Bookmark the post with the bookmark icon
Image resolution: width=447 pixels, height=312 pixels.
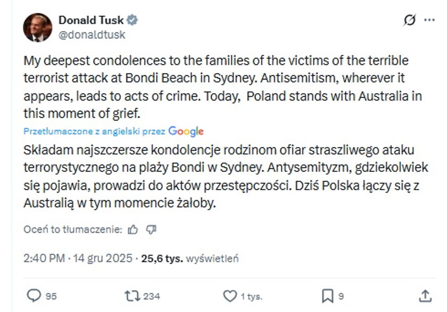pos(328,295)
